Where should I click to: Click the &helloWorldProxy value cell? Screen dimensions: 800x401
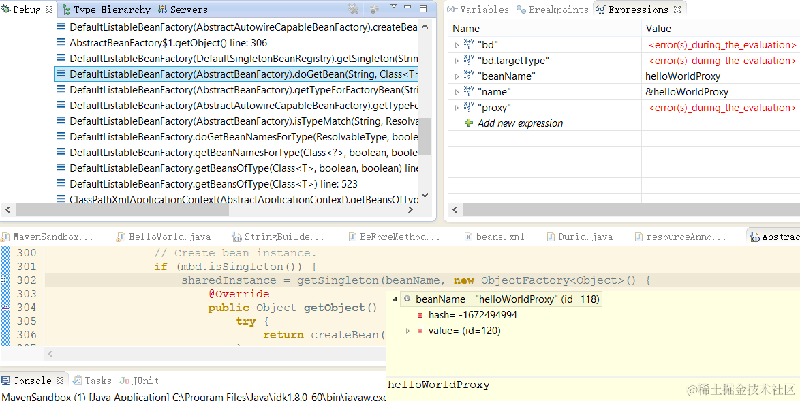687,92
